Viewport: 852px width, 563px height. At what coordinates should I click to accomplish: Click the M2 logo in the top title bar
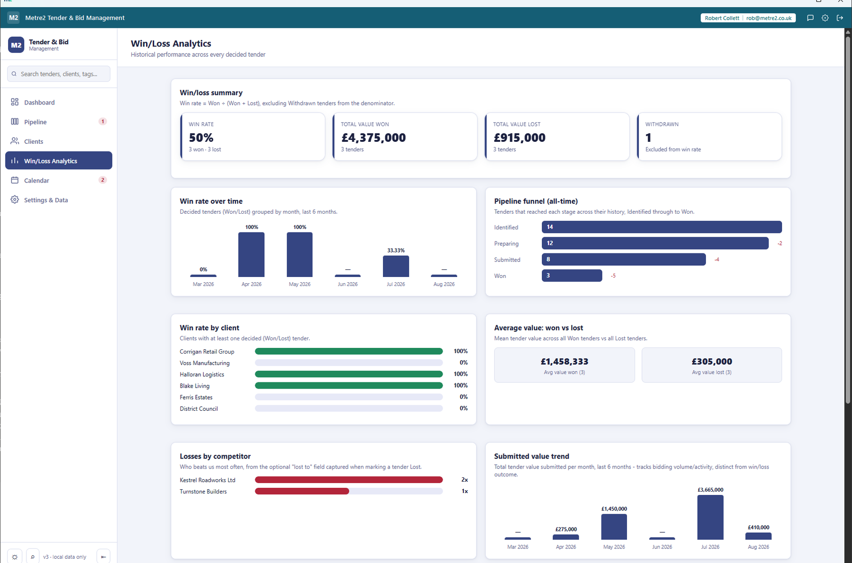pyautogui.click(x=13, y=18)
